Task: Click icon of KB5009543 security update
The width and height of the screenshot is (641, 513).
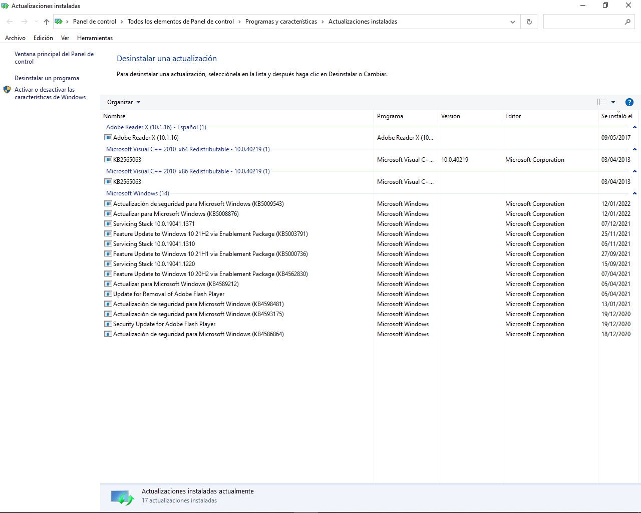Action: point(108,204)
